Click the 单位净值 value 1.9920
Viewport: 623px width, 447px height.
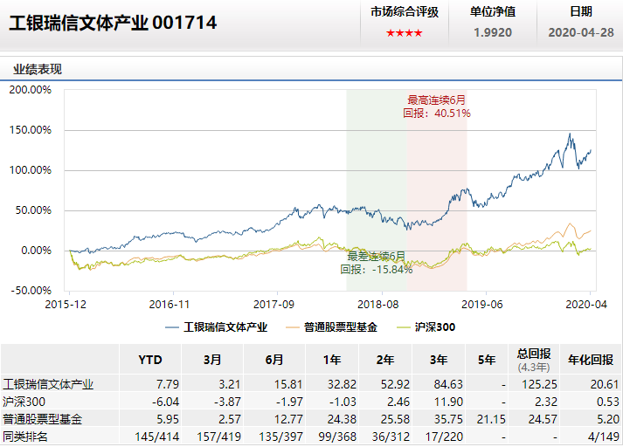click(x=493, y=32)
